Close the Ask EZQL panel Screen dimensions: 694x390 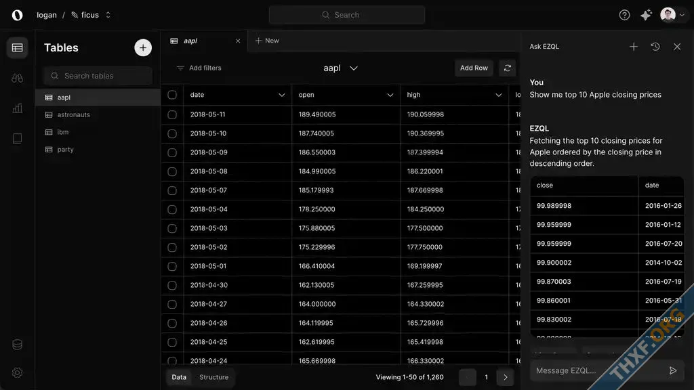point(677,47)
